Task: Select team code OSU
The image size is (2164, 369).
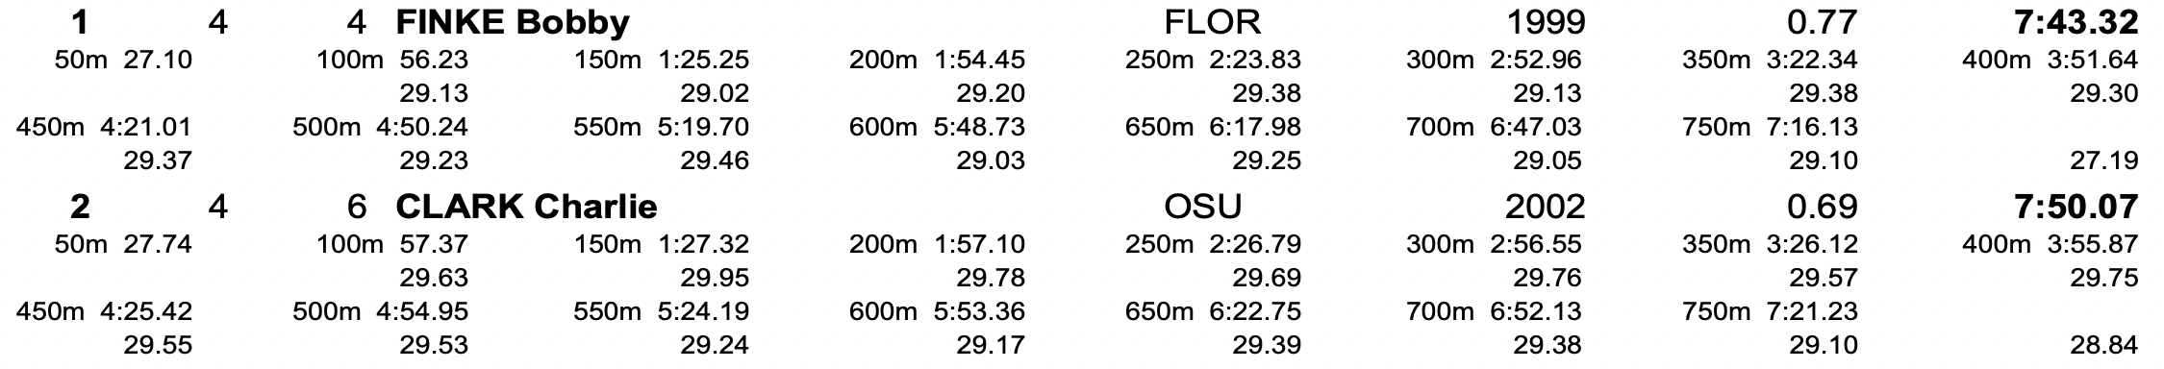Action: pos(1203,206)
